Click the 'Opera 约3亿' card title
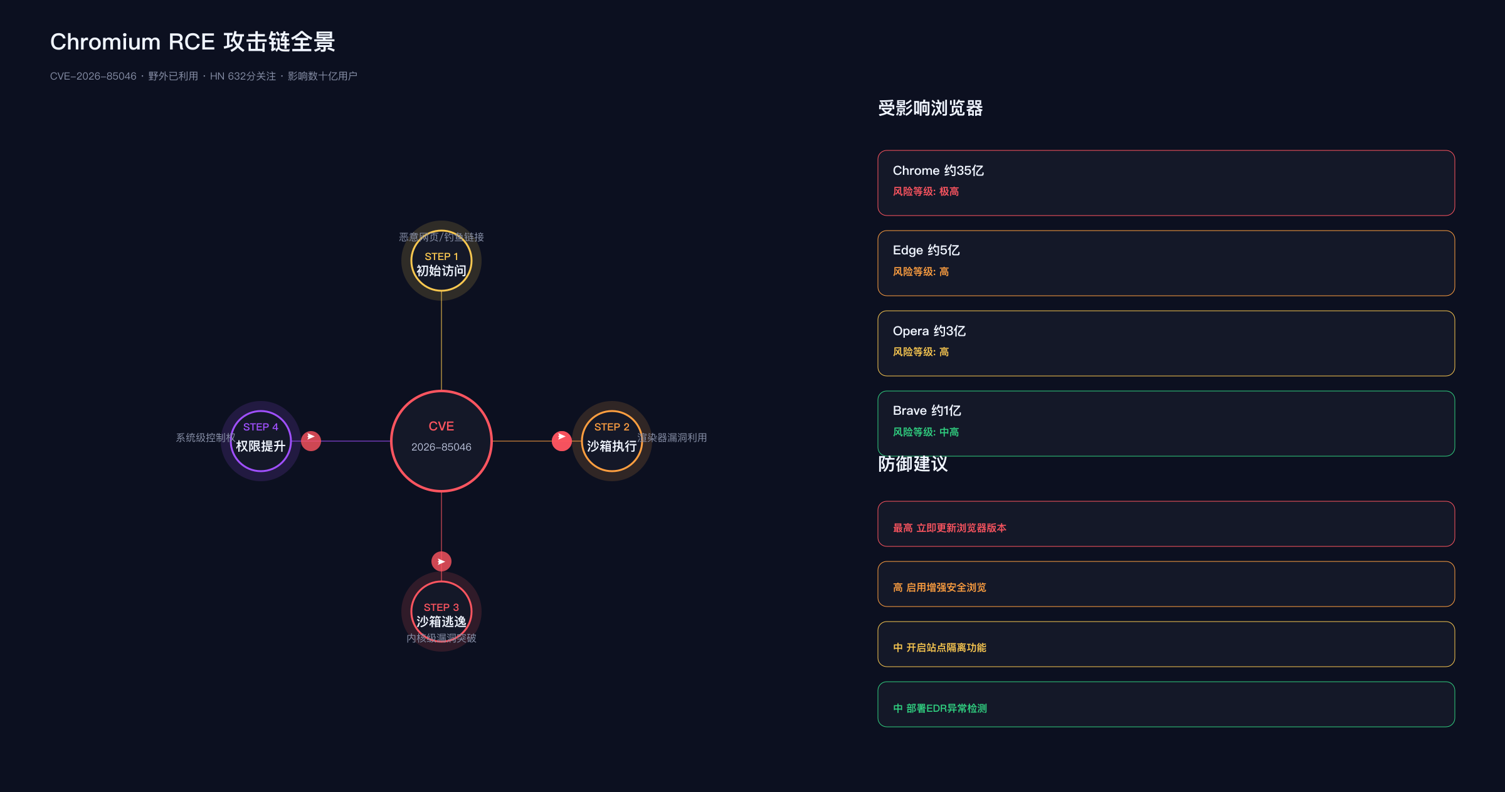Screen dimensions: 1505x792 coord(929,331)
